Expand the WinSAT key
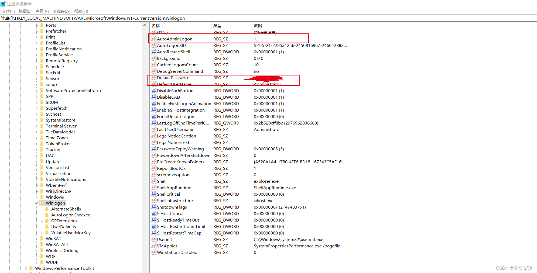The image size is (537, 273). (x=36, y=239)
